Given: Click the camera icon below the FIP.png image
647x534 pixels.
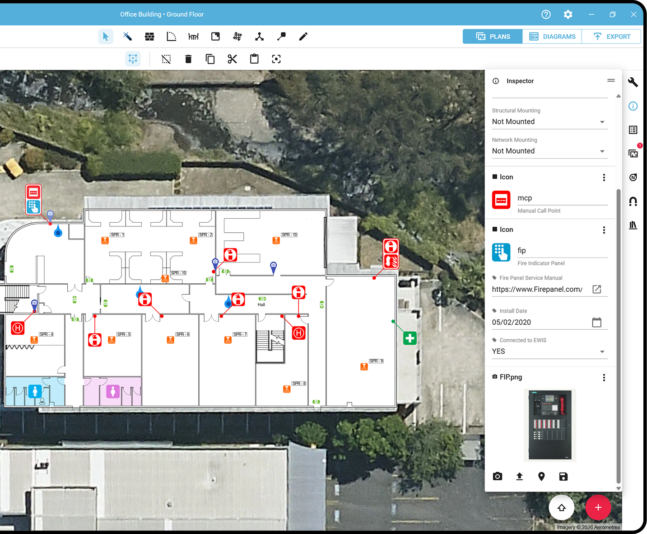Looking at the screenshot, I should click(x=498, y=476).
